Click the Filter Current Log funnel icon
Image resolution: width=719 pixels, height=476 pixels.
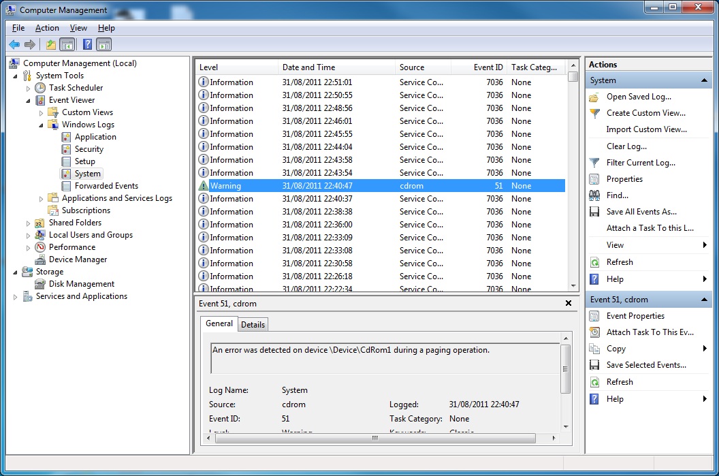pyautogui.click(x=596, y=162)
